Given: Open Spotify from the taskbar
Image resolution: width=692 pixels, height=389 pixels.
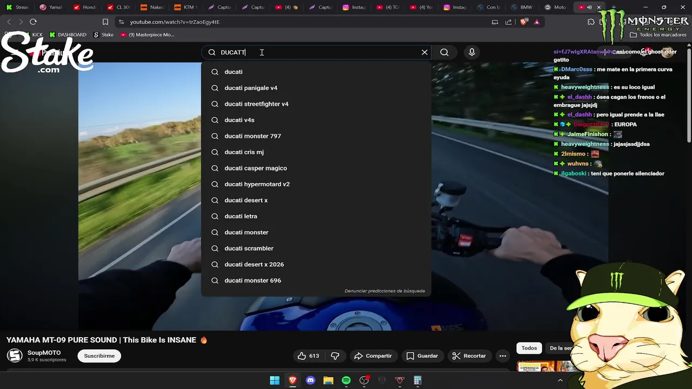Looking at the screenshot, I should pyautogui.click(x=346, y=380).
